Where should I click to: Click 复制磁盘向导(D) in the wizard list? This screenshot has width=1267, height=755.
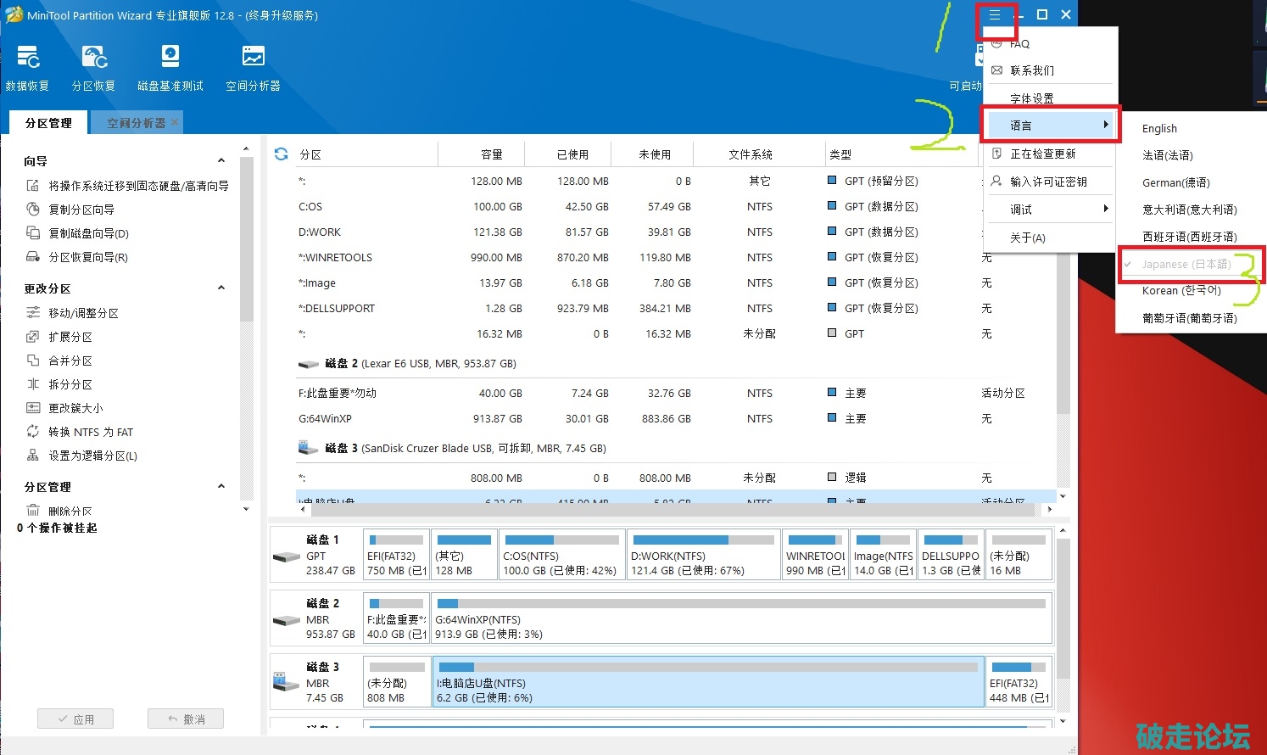[88, 233]
